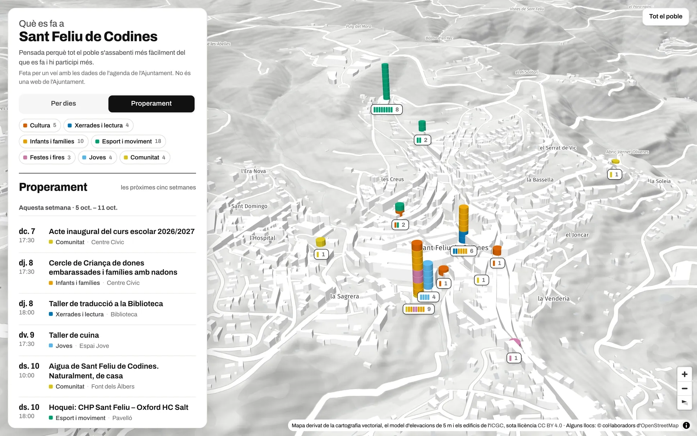Zoom in on the map
Image resolution: width=697 pixels, height=436 pixels.
click(x=684, y=374)
